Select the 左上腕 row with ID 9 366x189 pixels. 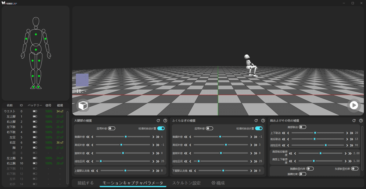34,158
